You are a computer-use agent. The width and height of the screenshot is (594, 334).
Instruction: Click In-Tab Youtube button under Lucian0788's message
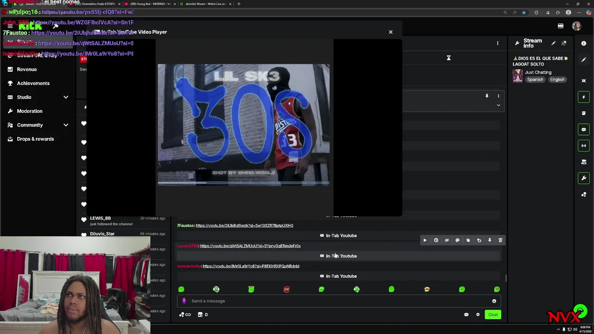[338, 256]
